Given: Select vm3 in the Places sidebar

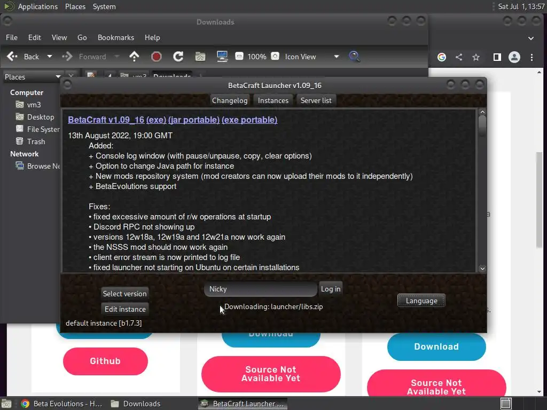Looking at the screenshot, I should click(x=28, y=105).
